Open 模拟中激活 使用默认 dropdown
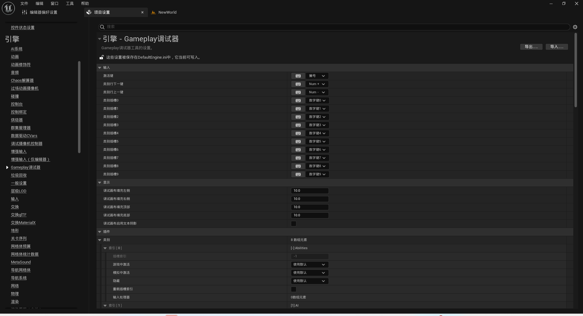Image resolution: width=583 pixels, height=316 pixels. (310, 273)
